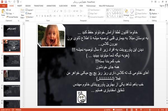The image size is (168, 111).
Task: Toggle Bold formatting
Action: tap(37, 16)
